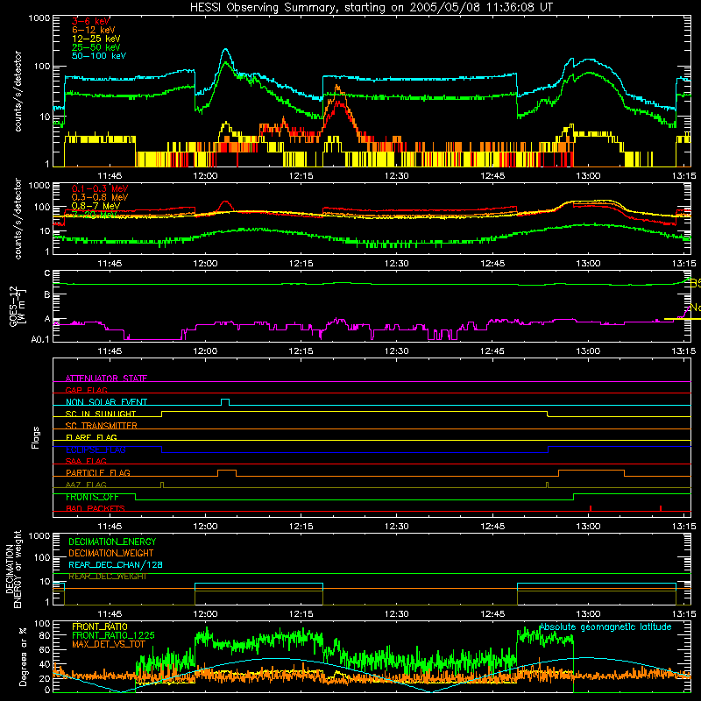The height and width of the screenshot is (701, 701).
Task: Click the "0.8-7 MeV" legend label
Action: click(96, 206)
